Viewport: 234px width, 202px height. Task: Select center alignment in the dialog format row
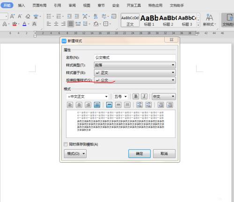79,105
